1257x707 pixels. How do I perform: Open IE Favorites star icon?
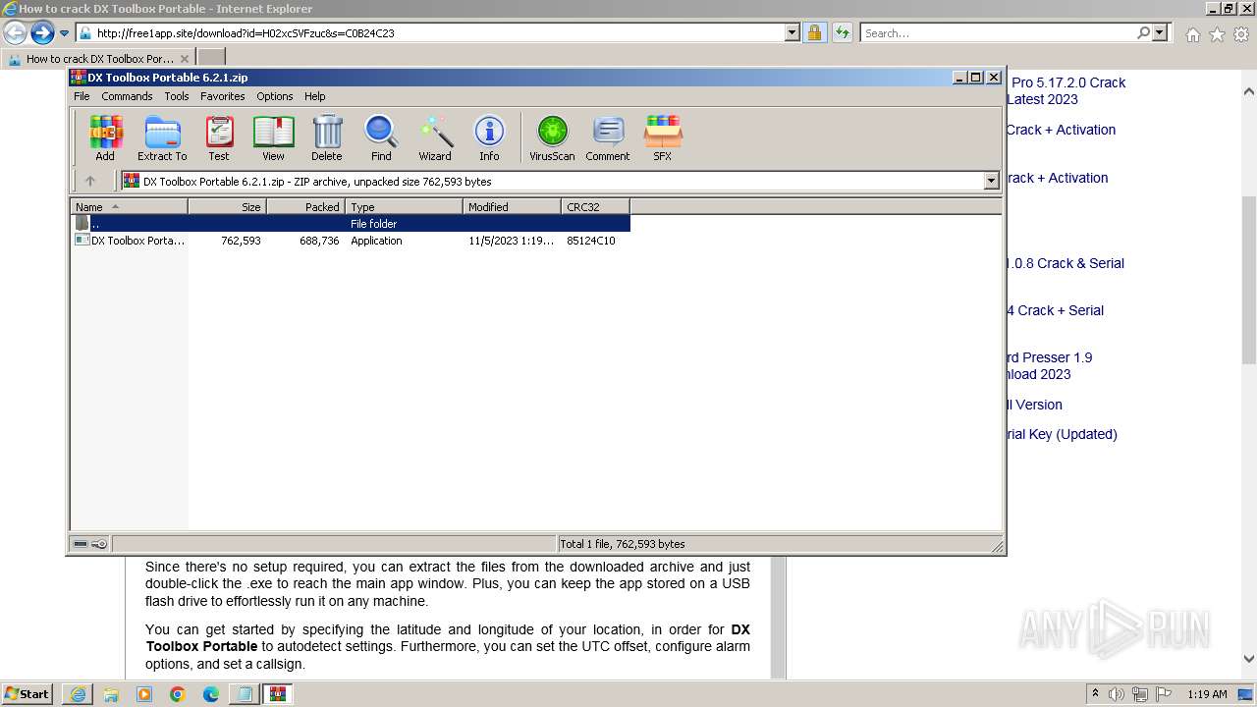1217,34
